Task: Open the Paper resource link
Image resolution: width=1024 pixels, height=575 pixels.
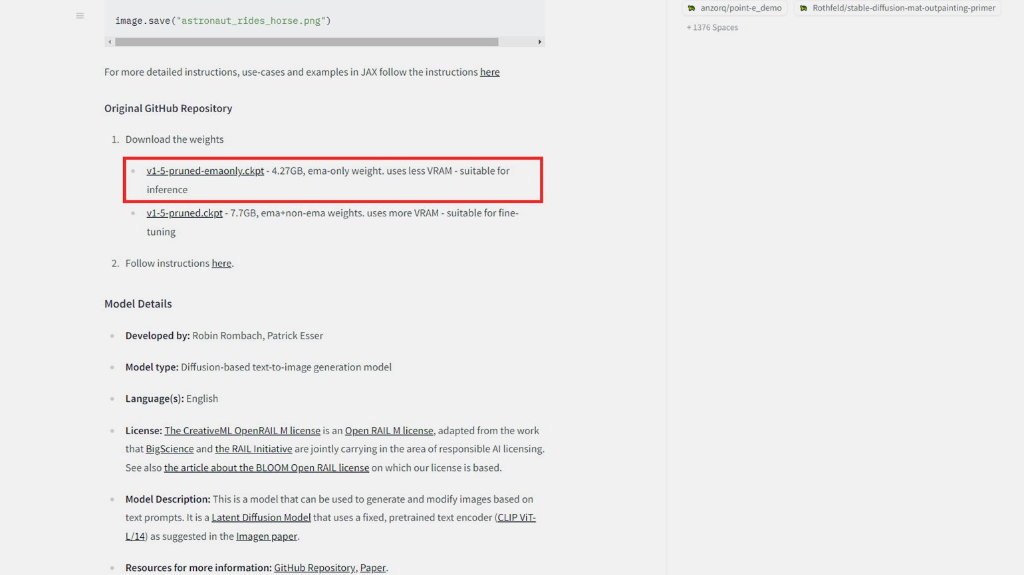Action: pos(372,568)
